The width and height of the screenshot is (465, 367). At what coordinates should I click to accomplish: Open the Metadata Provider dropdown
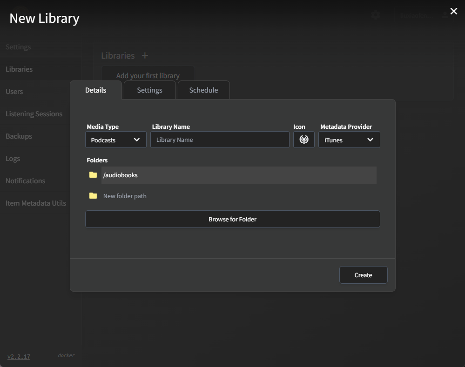tap(349, 140)
